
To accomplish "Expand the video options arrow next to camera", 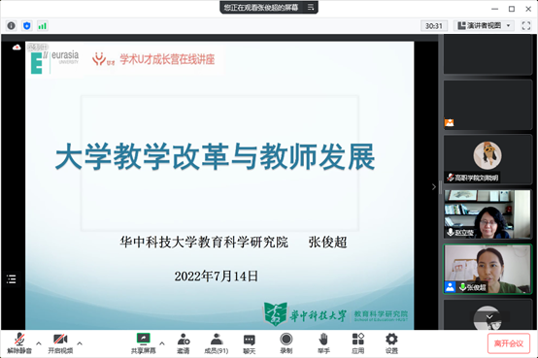I will point(80,342).
